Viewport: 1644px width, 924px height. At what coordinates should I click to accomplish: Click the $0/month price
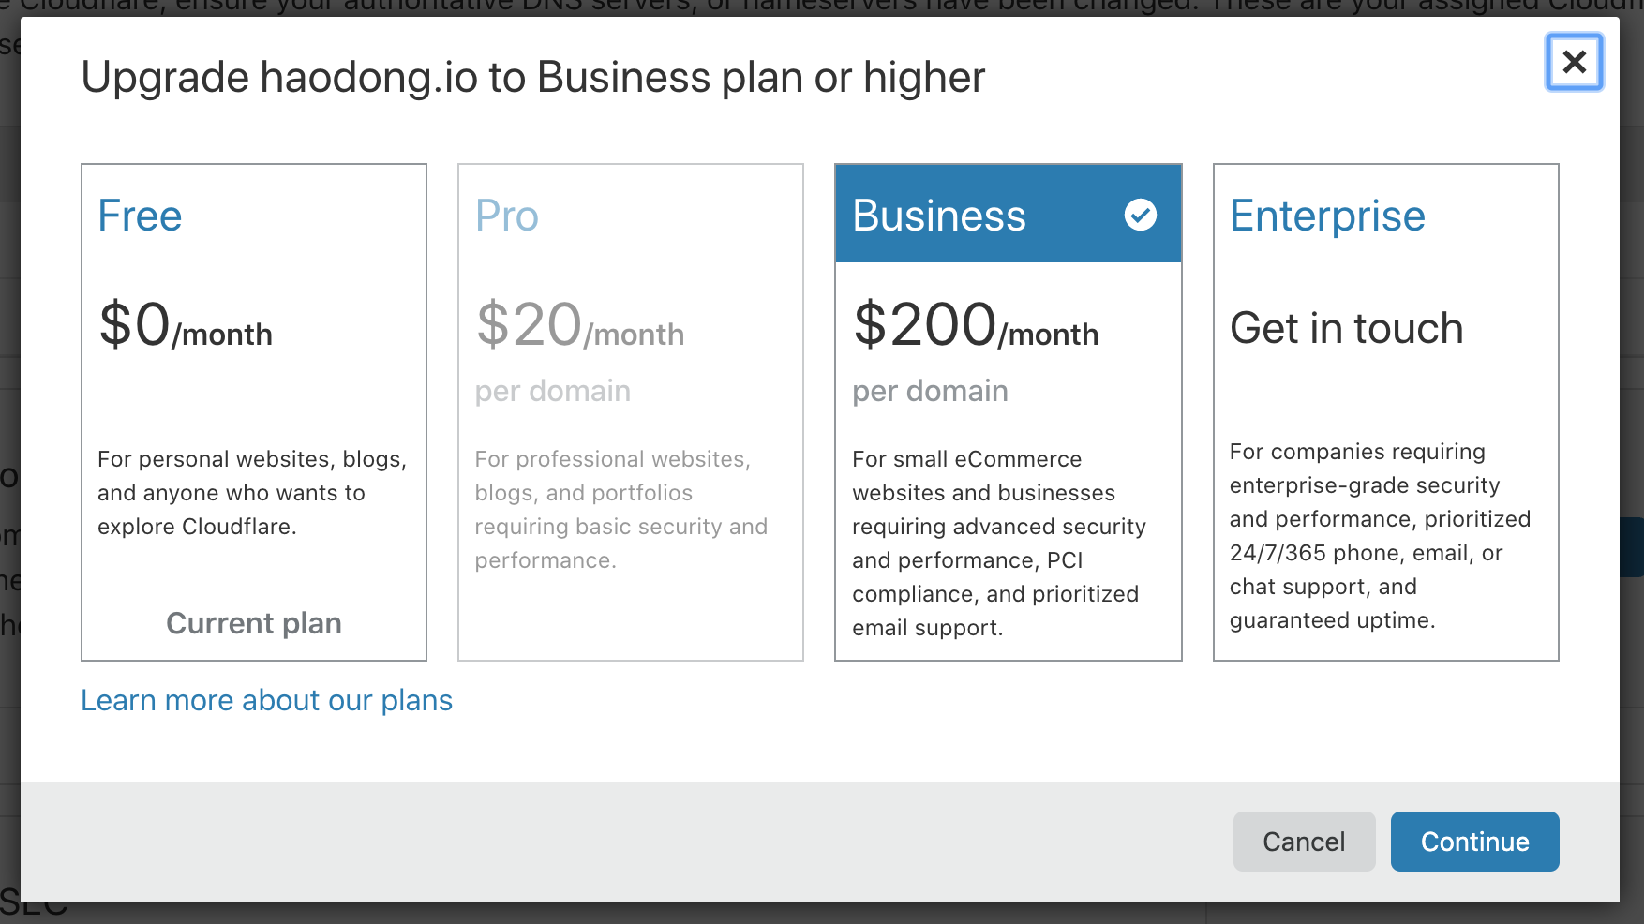[186, 326]
